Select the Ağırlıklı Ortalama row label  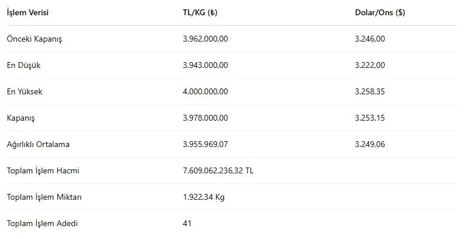tap(38, 145)
